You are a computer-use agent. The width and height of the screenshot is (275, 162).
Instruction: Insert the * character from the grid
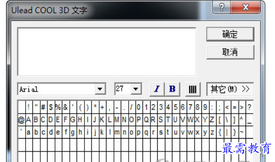[95, 107]
